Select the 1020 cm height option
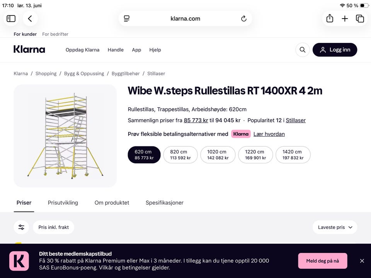This screenshot has height=278, width=371. (218, 154)
